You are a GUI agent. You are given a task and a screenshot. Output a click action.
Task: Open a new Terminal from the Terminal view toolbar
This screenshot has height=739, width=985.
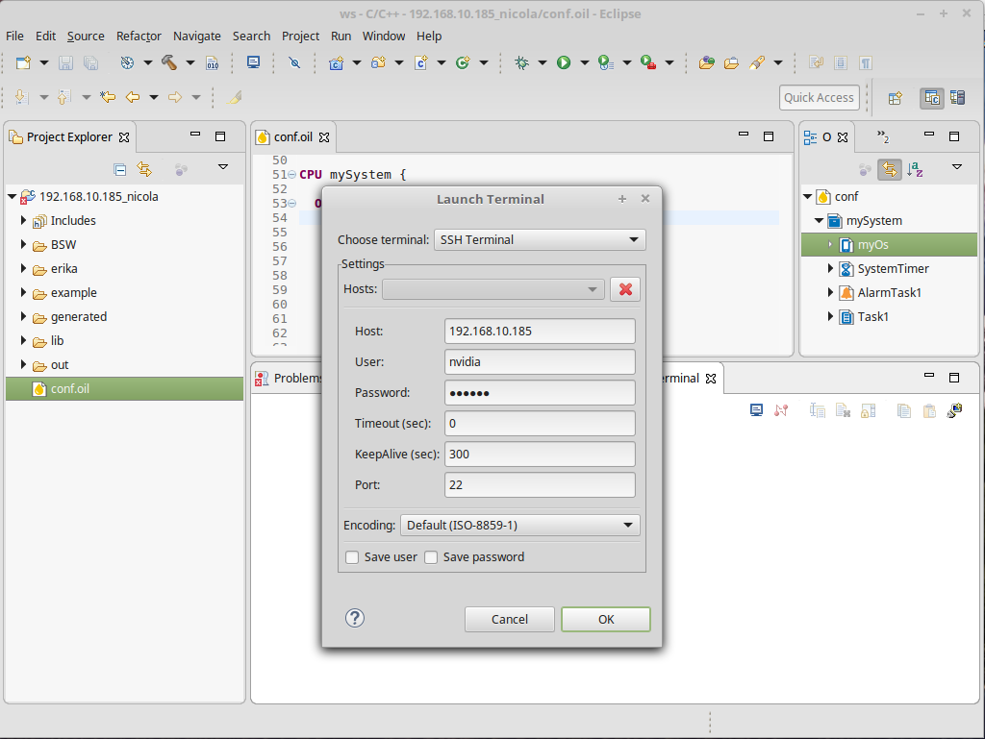point(756,411)
